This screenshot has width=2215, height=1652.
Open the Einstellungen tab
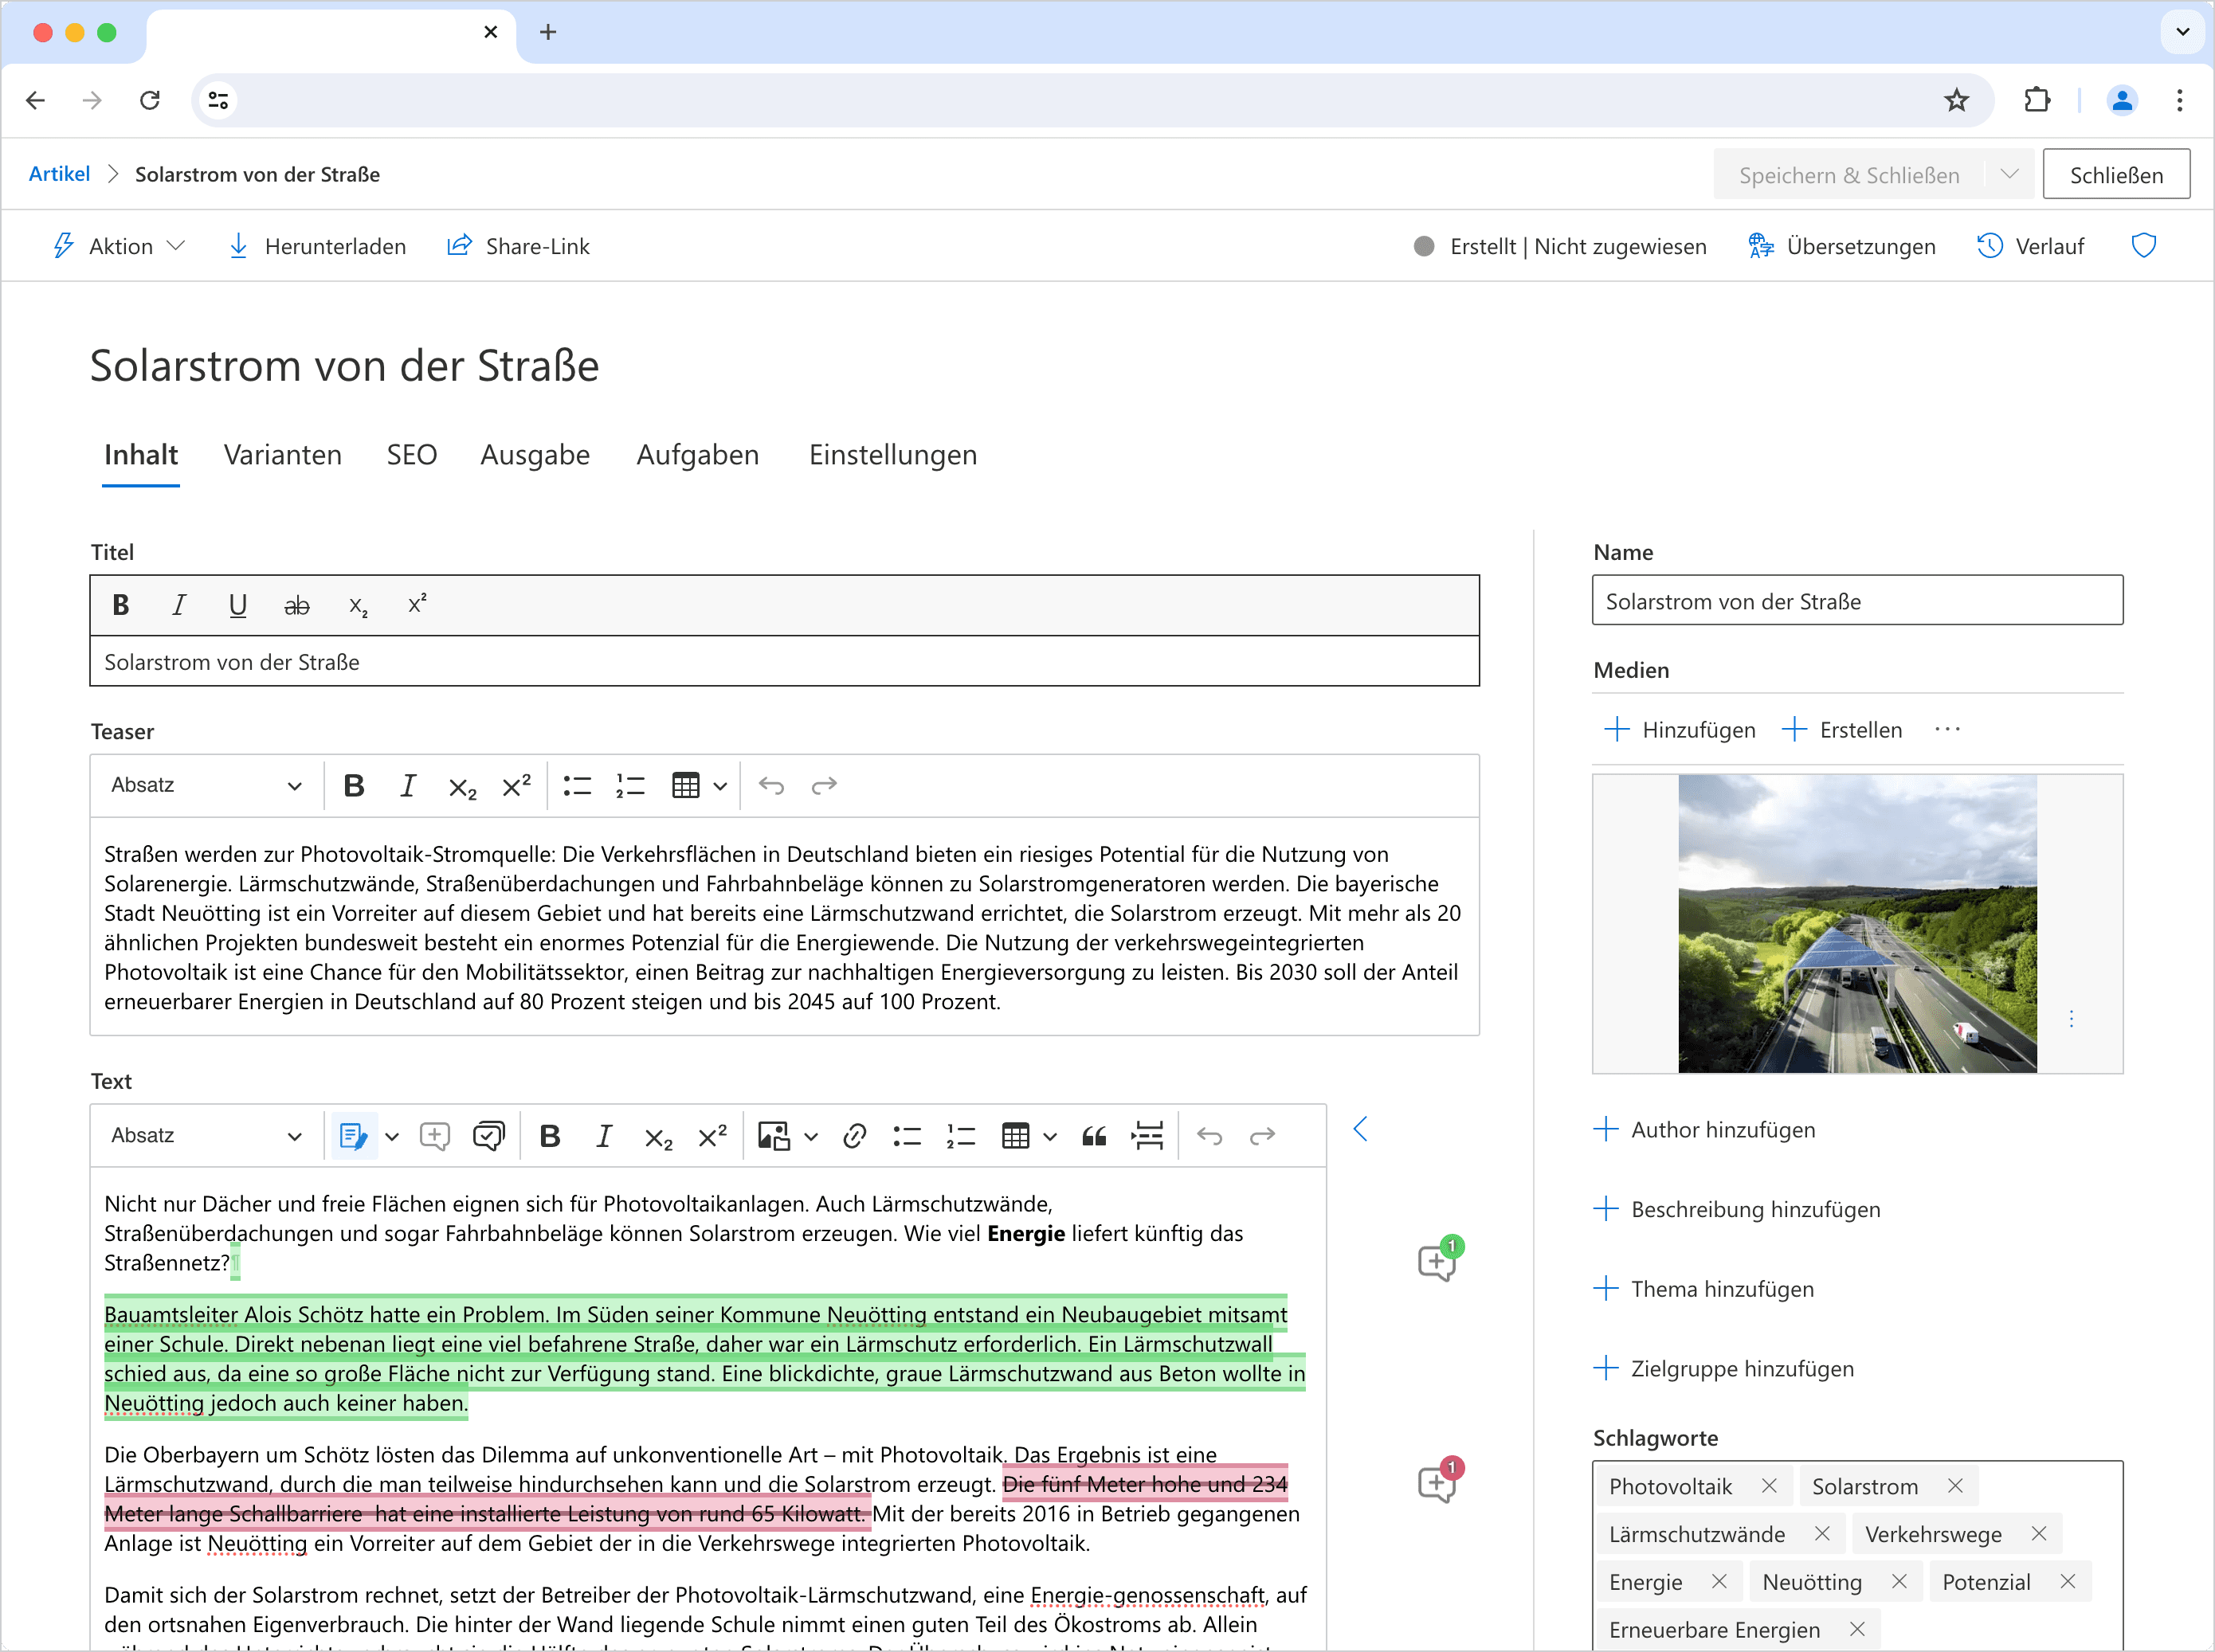892,455
